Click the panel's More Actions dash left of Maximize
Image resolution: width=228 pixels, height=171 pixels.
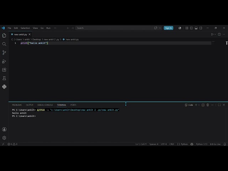pyautogui.click(x=212, y=105)
